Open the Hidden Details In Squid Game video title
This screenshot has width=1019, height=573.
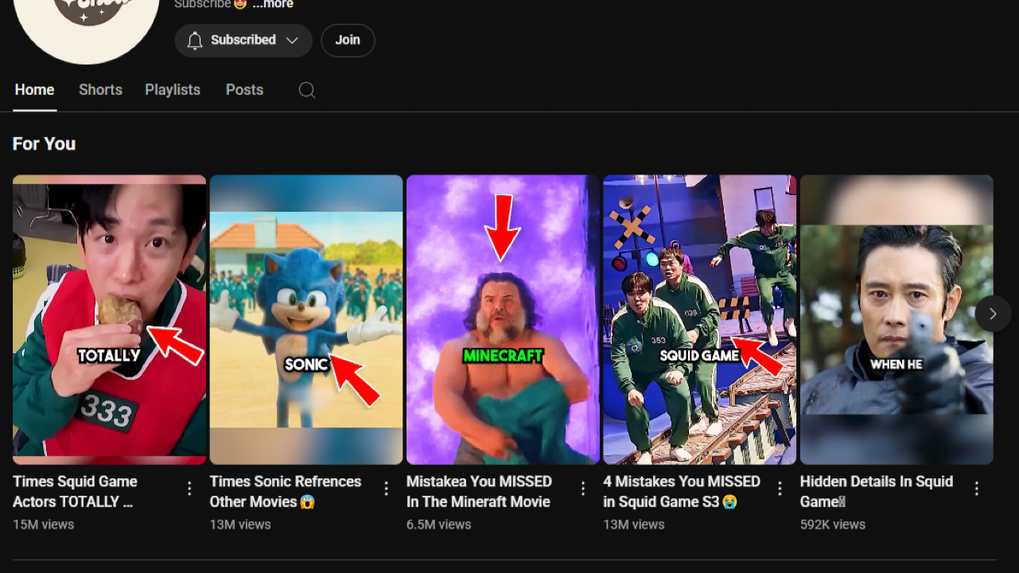pos(876,491)
